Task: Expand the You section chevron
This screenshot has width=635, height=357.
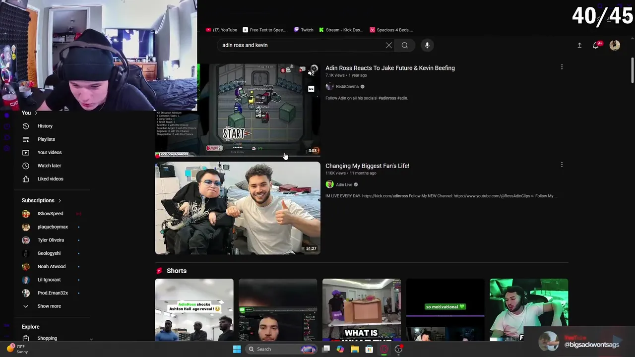Action: pyautogui.click(x=36, y=113)
